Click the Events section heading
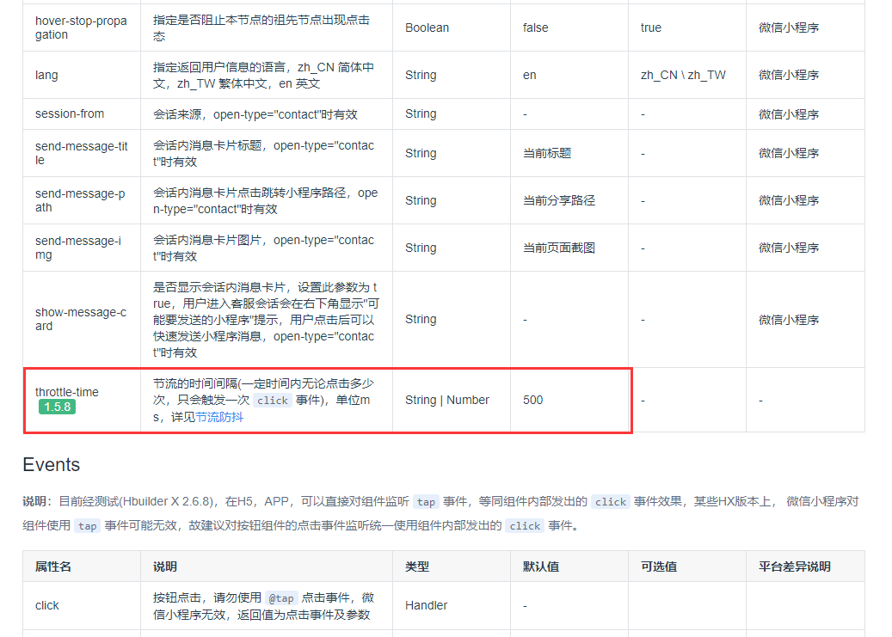This screenshot has height=637, width=892. tap(52, 465)
